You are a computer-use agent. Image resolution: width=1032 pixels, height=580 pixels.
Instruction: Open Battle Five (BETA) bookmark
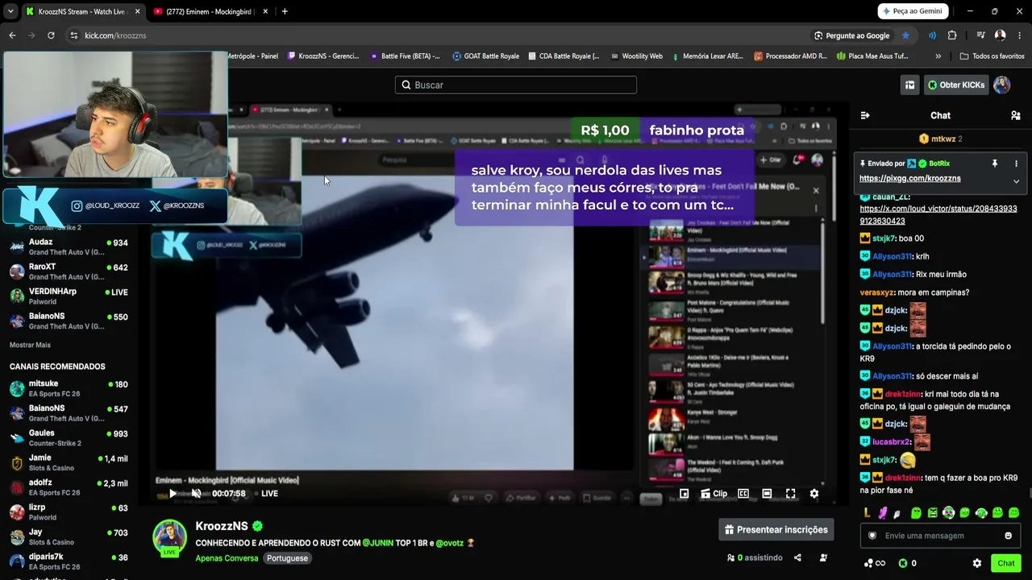pyautogui.click(x=405, y=56)
